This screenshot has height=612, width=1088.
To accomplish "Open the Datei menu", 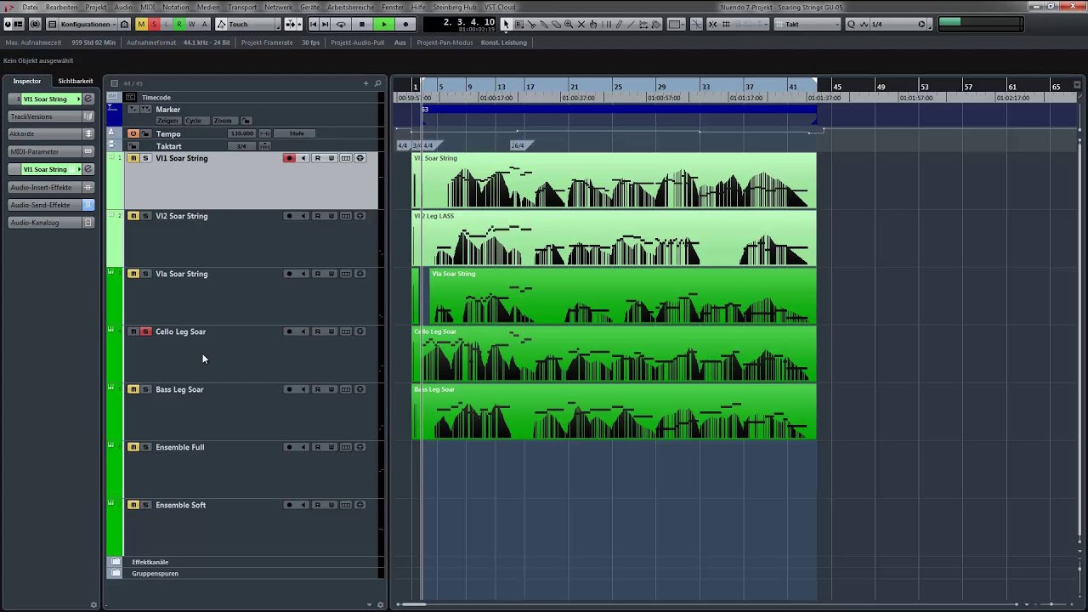I will coord(30,7).
